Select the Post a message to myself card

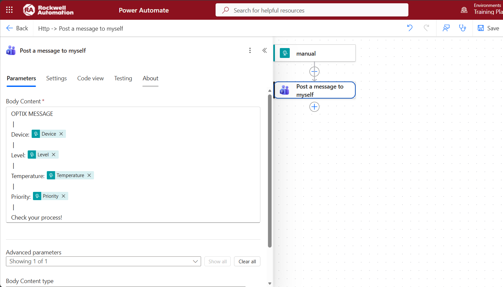[x=315, y=90]
